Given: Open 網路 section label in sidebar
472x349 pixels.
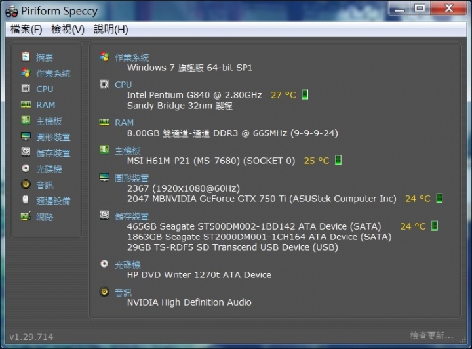Looking at the screenshot, I should [45, 217].
